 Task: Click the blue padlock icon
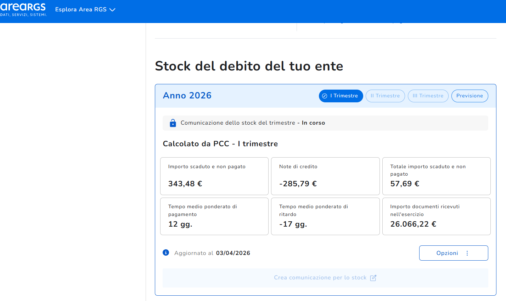pos(173,123)
